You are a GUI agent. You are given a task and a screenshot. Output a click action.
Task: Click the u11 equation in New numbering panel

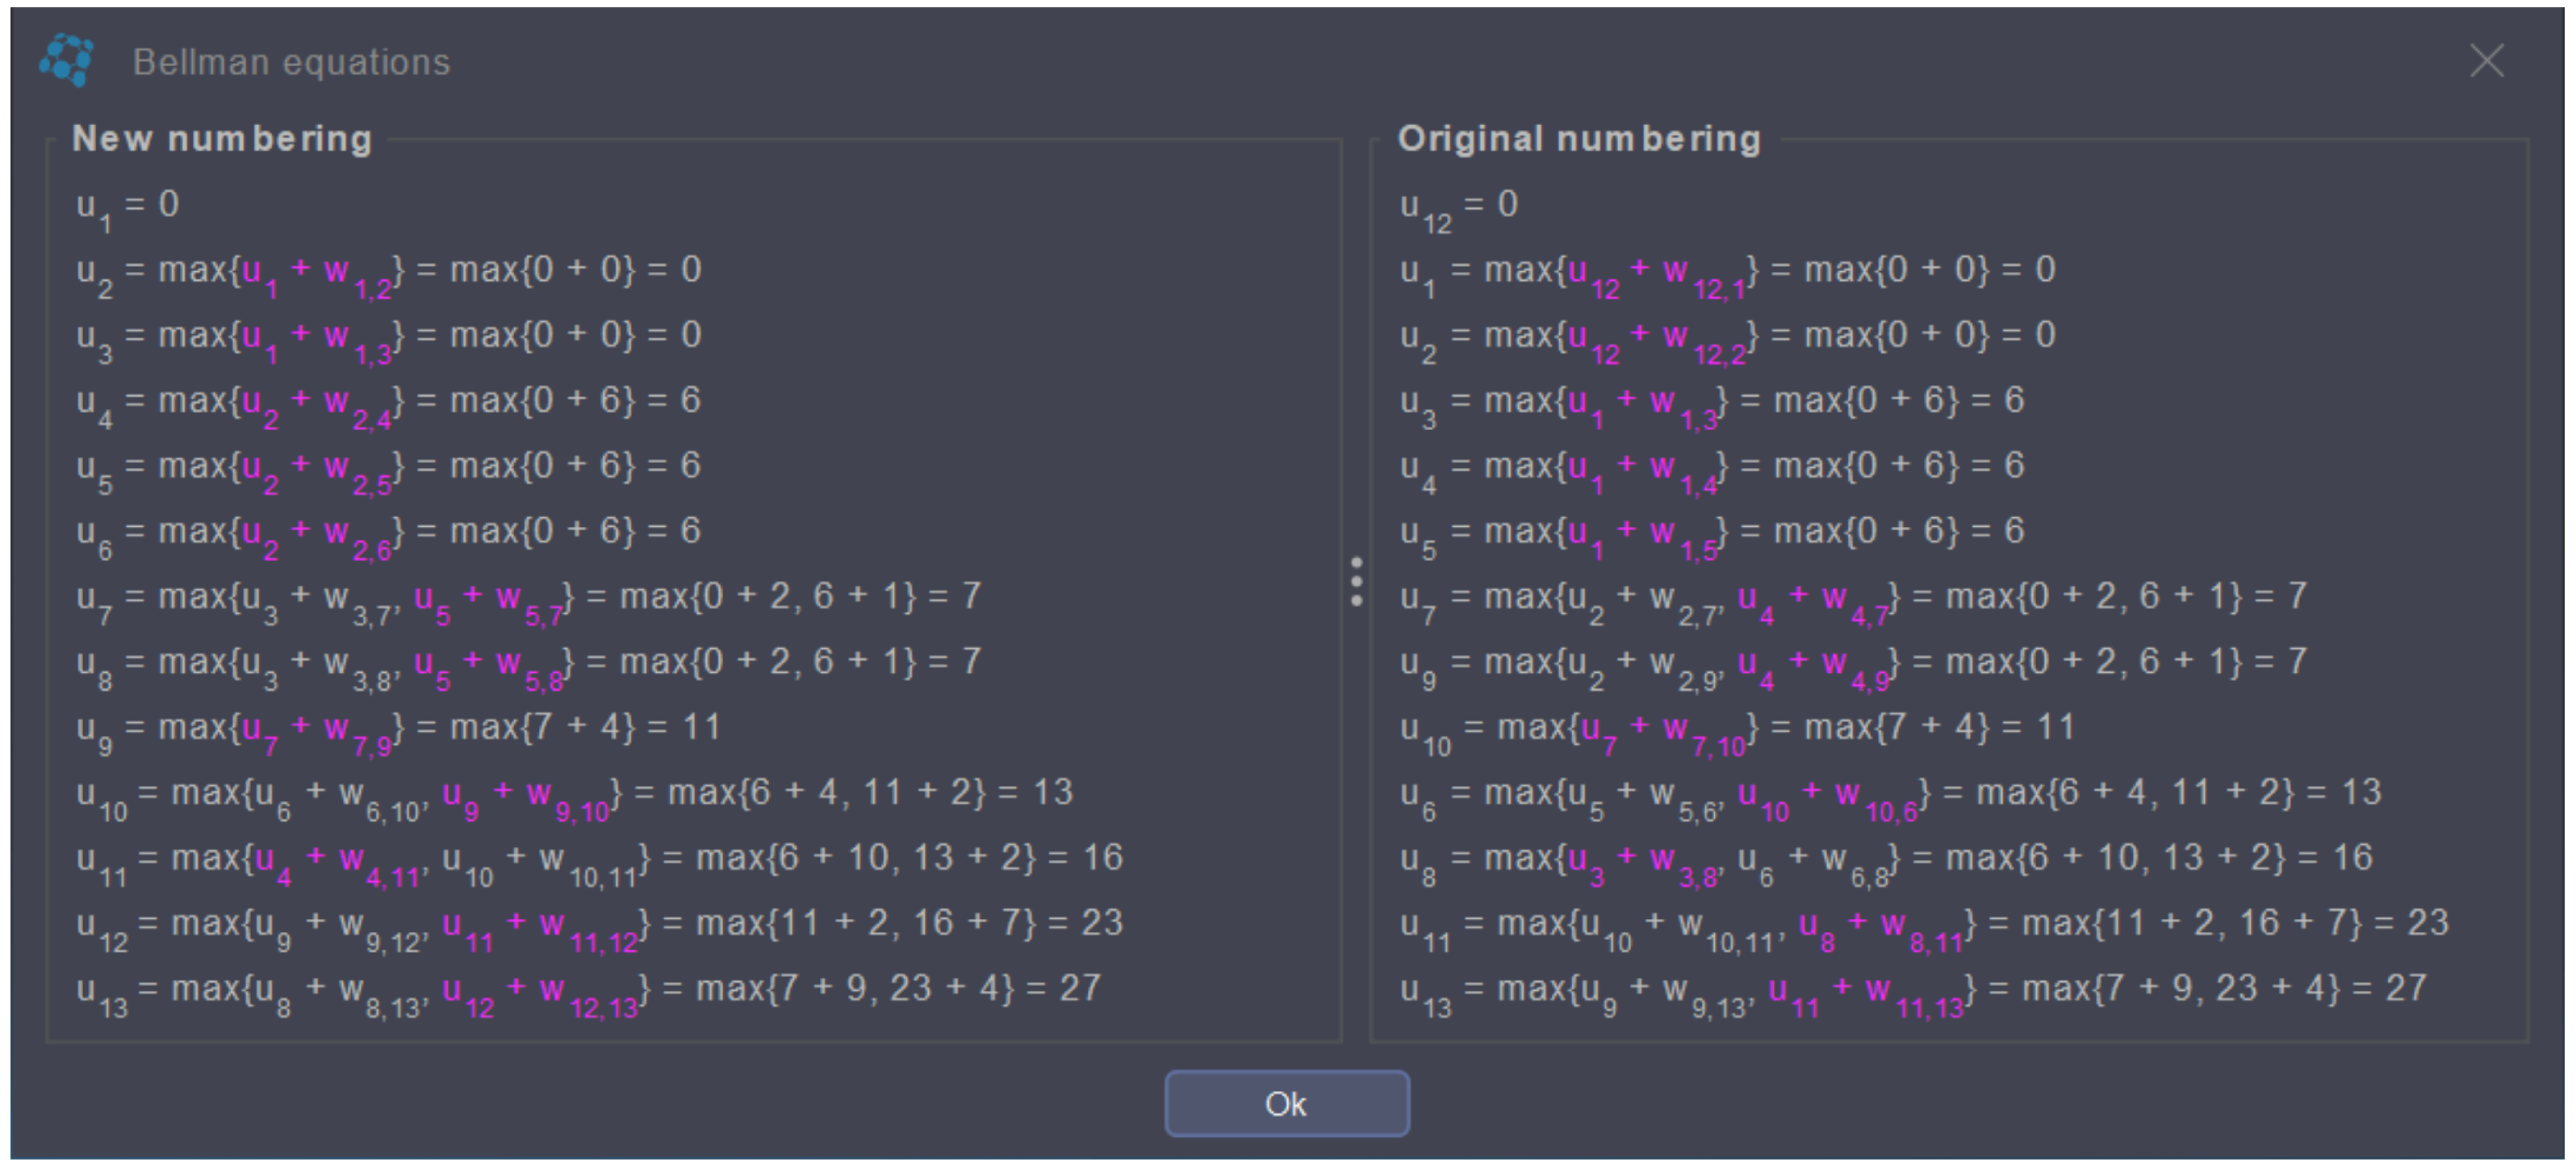click(x=600, y=859)
